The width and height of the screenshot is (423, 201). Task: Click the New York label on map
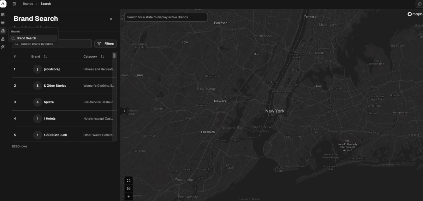click(275, 111)
